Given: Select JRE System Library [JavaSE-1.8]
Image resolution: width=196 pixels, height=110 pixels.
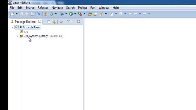Looking at the screenshot, I should 44,36.
